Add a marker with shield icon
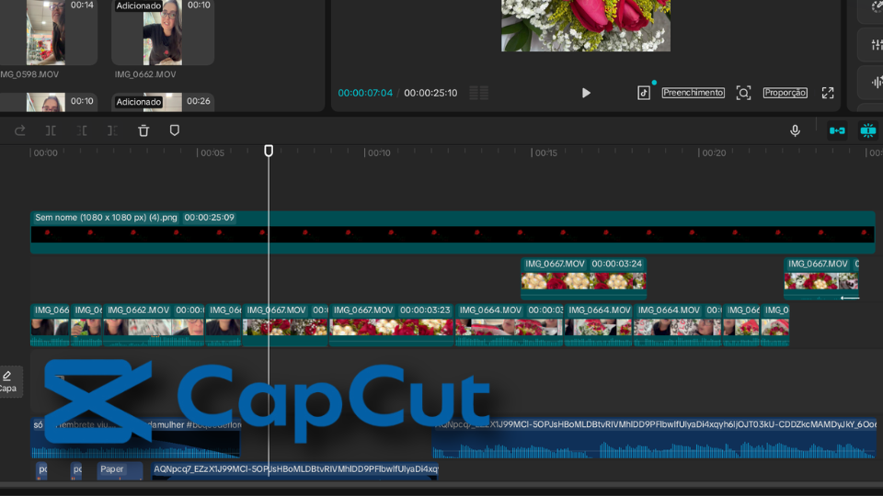 [x=175, y=130]
